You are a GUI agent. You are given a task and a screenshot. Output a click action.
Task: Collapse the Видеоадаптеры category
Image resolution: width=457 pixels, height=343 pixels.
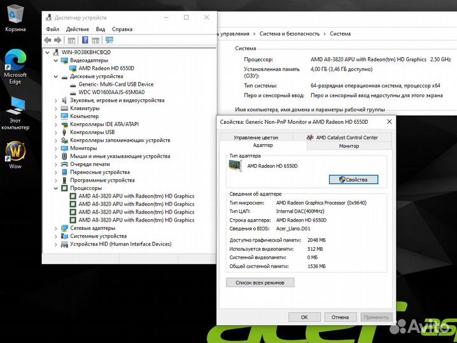pyautogui.click(x=55, y=60)
